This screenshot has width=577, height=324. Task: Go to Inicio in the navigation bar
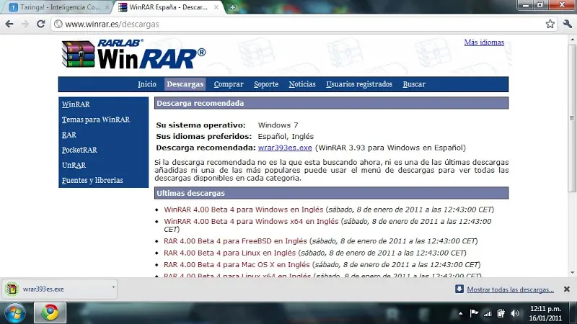point(147,84)
